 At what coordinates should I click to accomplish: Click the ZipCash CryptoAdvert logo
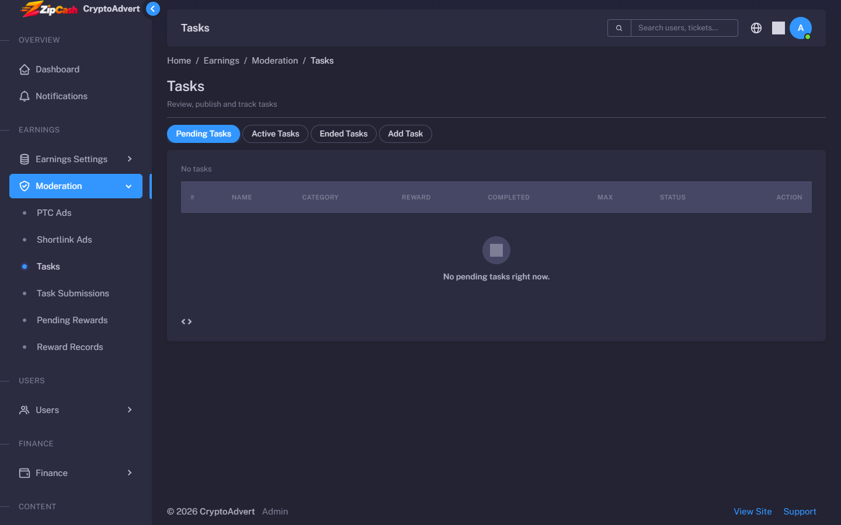[81, 9]
